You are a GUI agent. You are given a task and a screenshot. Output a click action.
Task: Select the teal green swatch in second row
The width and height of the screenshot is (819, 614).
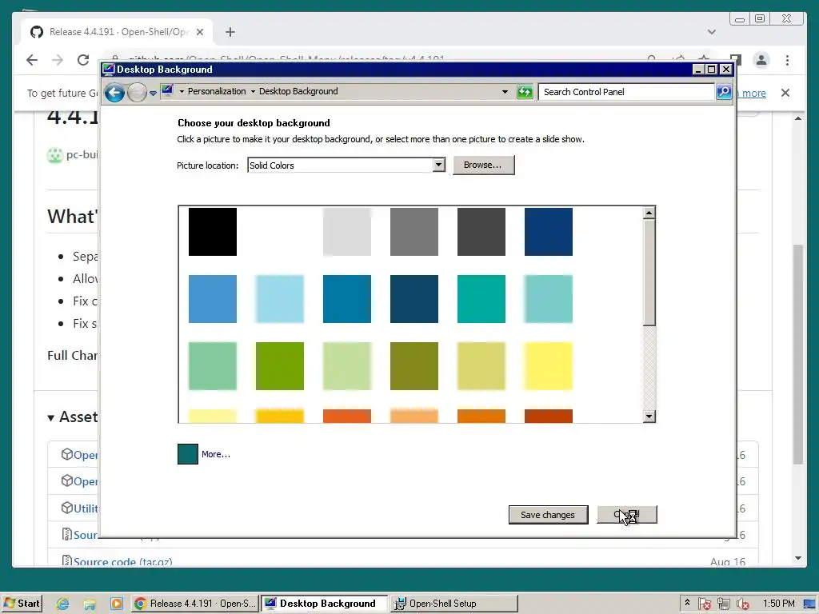[x=481, y=299]
